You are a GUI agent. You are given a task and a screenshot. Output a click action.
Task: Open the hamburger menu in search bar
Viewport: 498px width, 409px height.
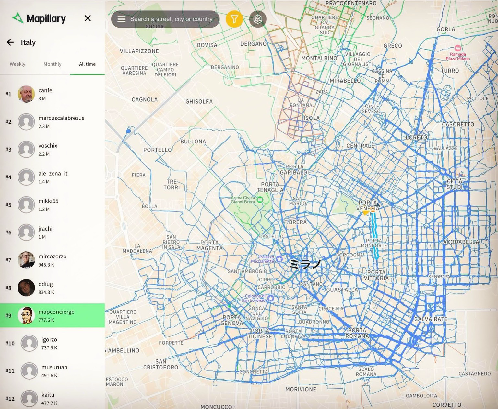click(122, 19)
